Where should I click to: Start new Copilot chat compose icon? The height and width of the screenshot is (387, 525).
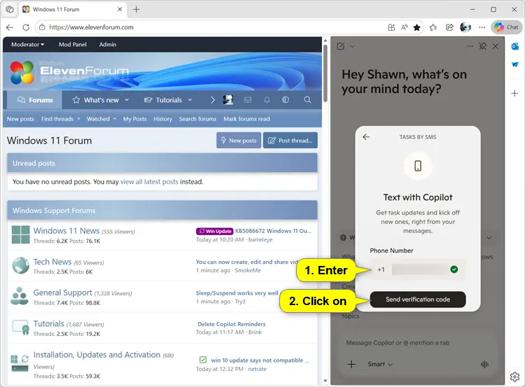tap(341, 46)
